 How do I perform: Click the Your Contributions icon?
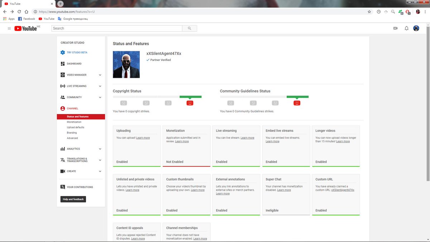[x=63, y=187]
